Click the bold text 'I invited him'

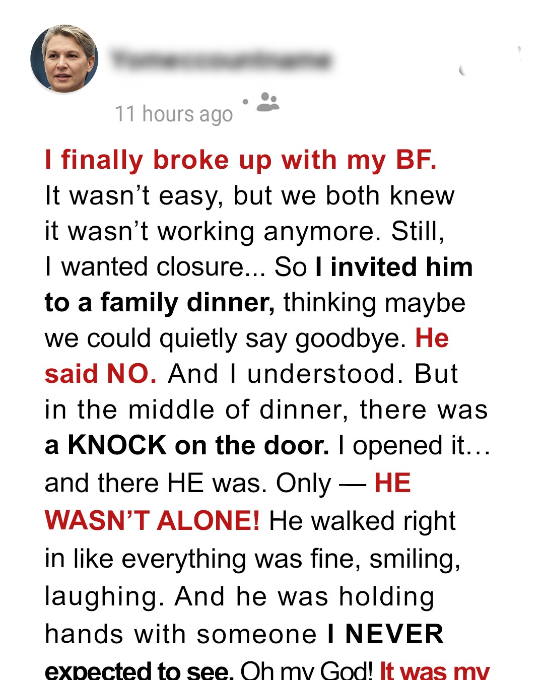394,267
